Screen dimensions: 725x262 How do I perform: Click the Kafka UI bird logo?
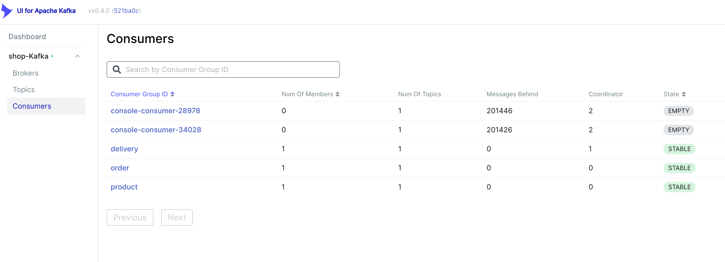point(7,11)
